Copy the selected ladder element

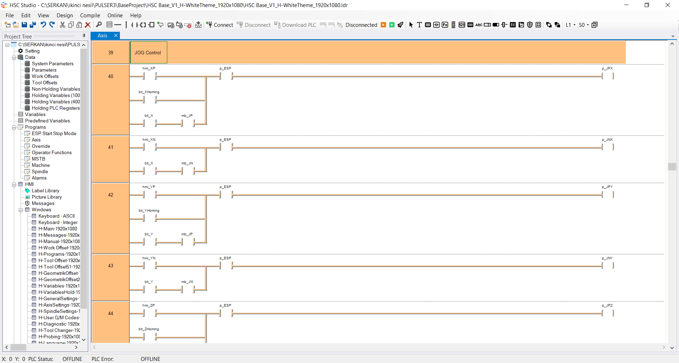pyautogui.click(x=71, y=25)
